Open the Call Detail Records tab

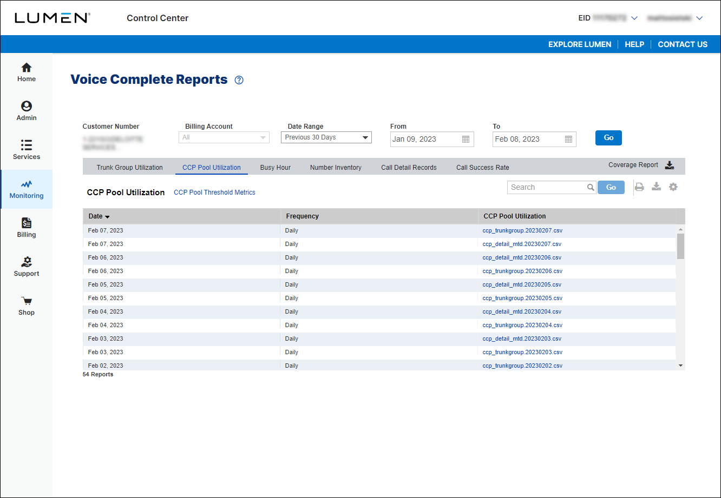pos(409,168)
